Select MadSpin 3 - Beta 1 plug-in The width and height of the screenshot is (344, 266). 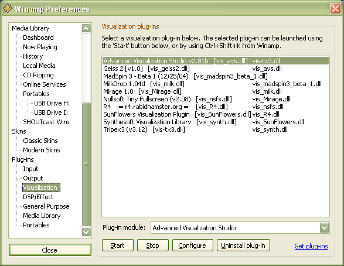(216, 76)
